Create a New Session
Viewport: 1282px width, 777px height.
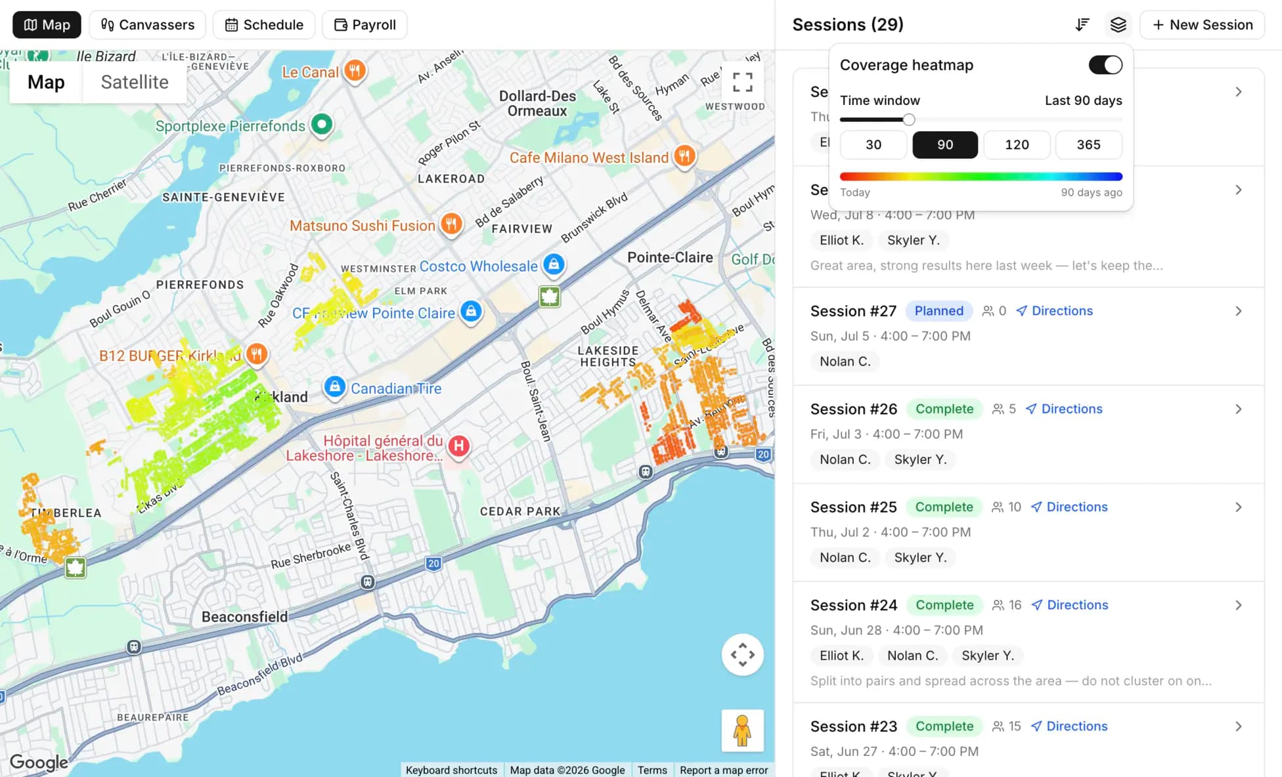click(1202, 25)
